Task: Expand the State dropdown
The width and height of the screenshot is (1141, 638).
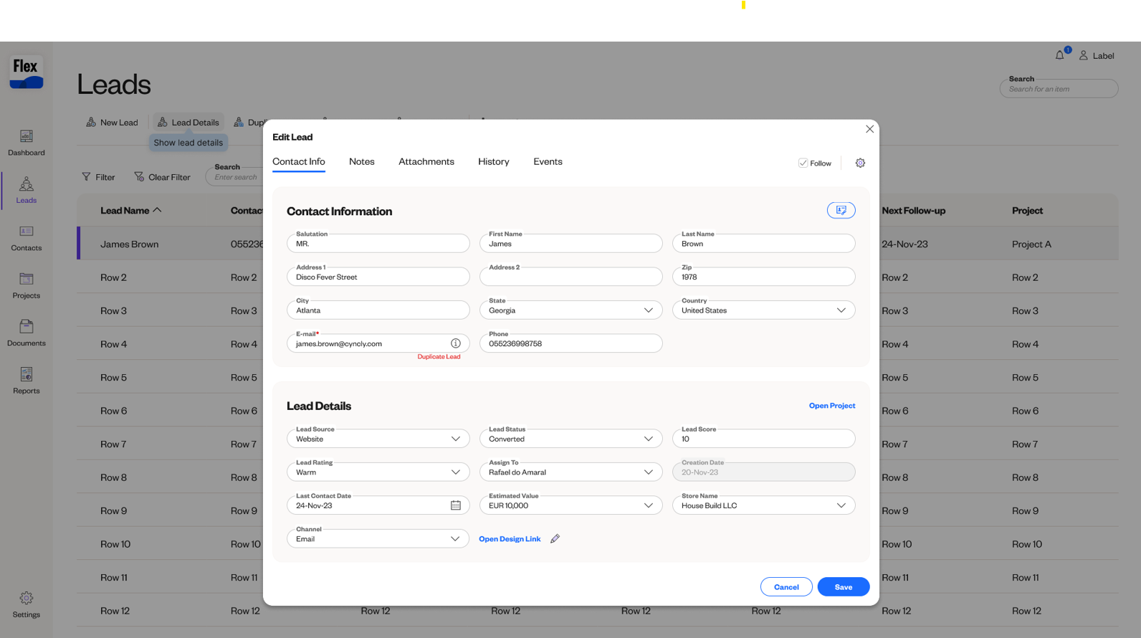Action: 571,310
